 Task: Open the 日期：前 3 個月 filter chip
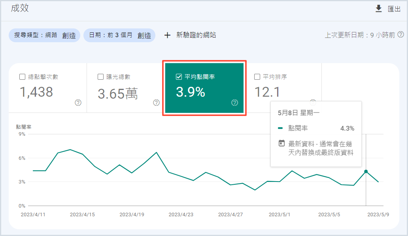(119, 35)
